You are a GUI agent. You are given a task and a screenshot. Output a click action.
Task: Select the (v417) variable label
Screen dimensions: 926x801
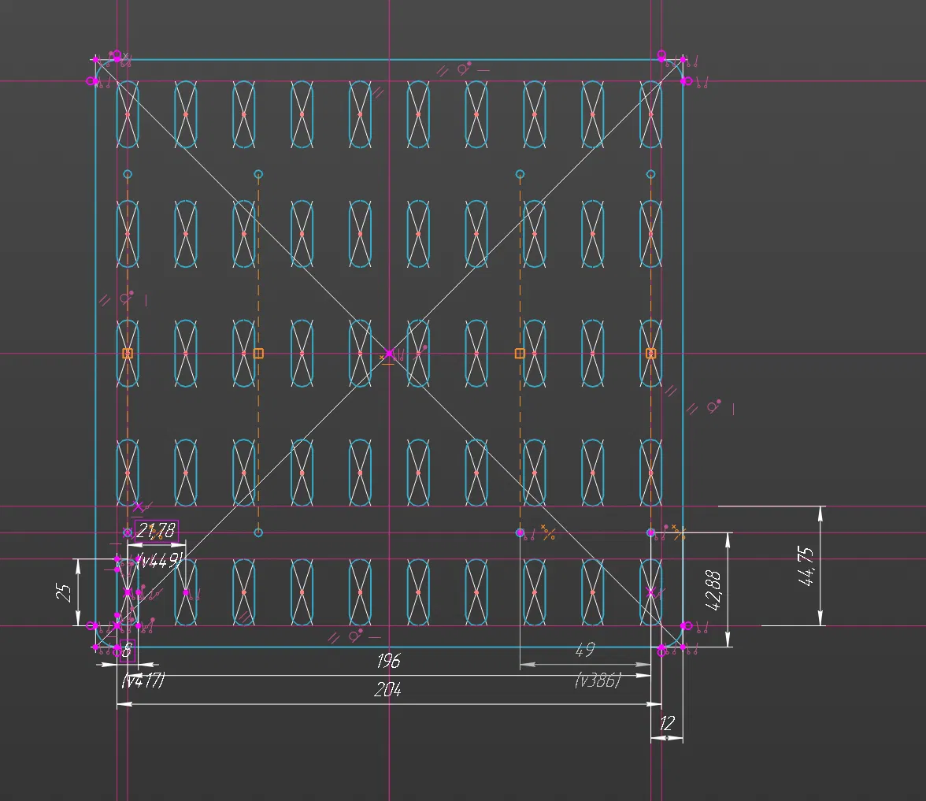tap(143, 680)
